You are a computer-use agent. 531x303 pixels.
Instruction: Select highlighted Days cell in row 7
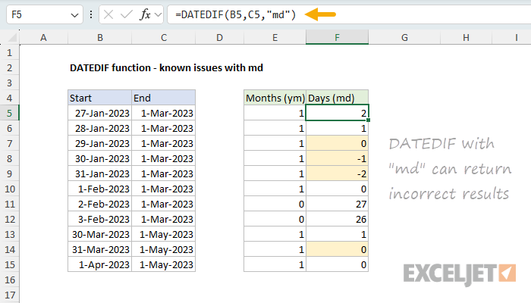[337, 143]
